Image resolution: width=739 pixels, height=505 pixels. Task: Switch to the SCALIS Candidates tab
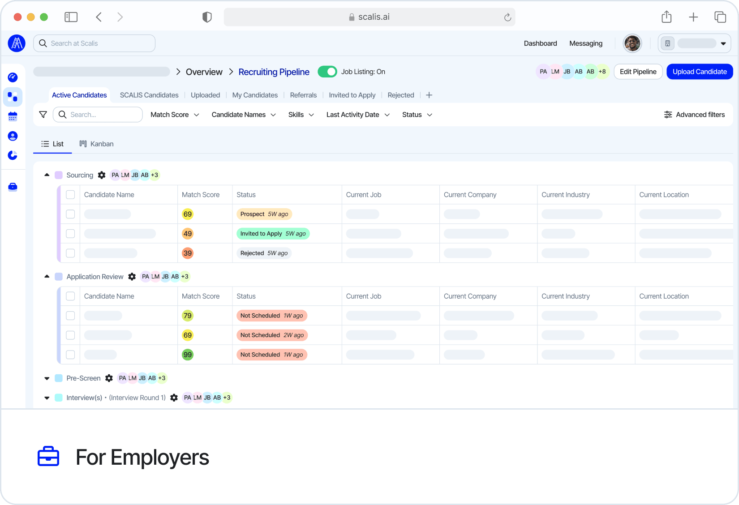pos(149,95)
